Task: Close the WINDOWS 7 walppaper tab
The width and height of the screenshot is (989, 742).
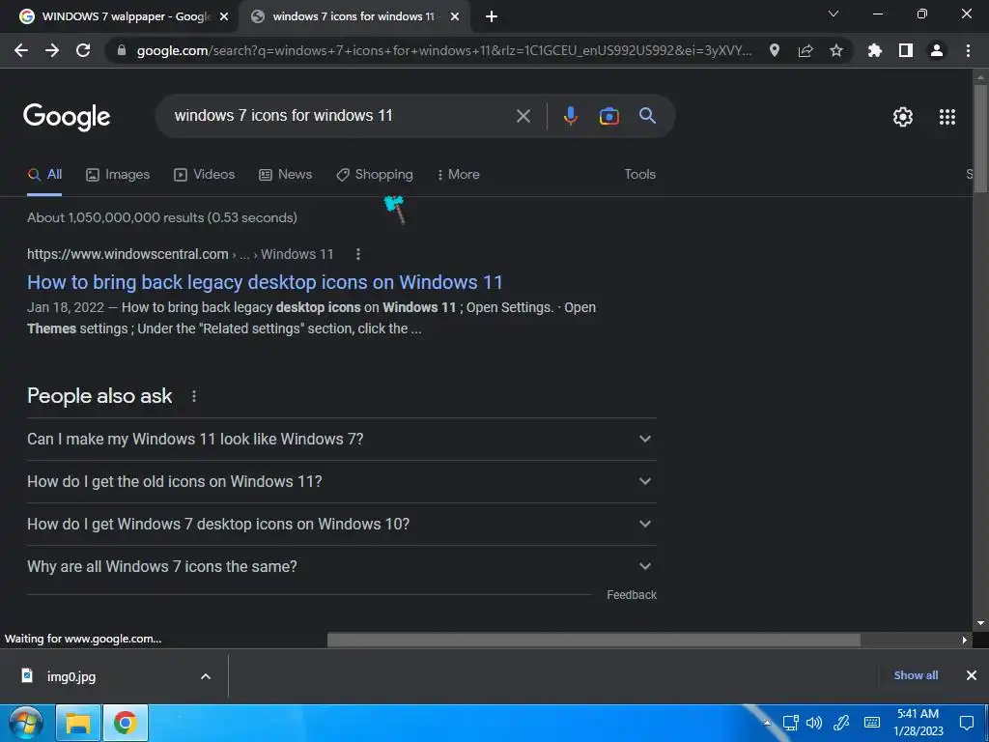Action: pyautogui.click(x=224, y=16)
